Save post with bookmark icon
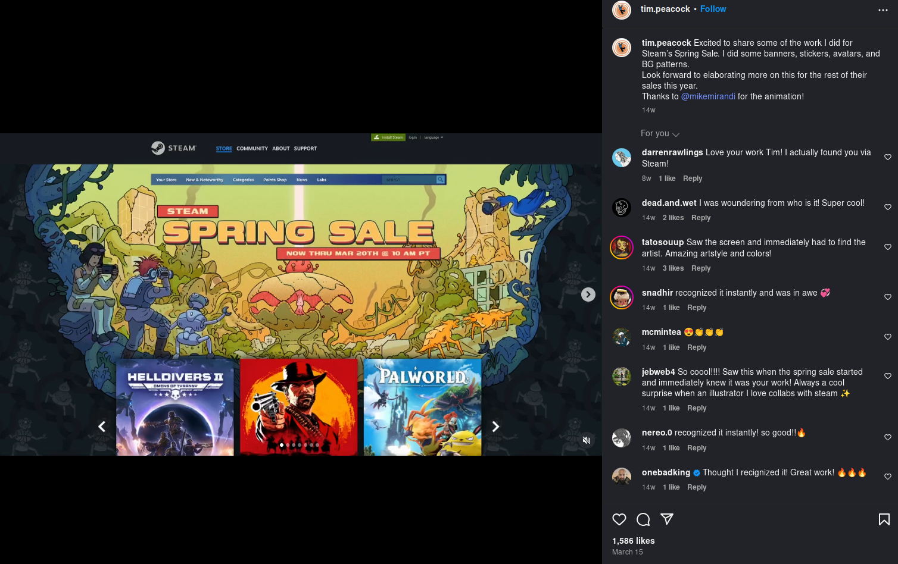Screen dimensions: 898x564 click(x=884, y=519)
